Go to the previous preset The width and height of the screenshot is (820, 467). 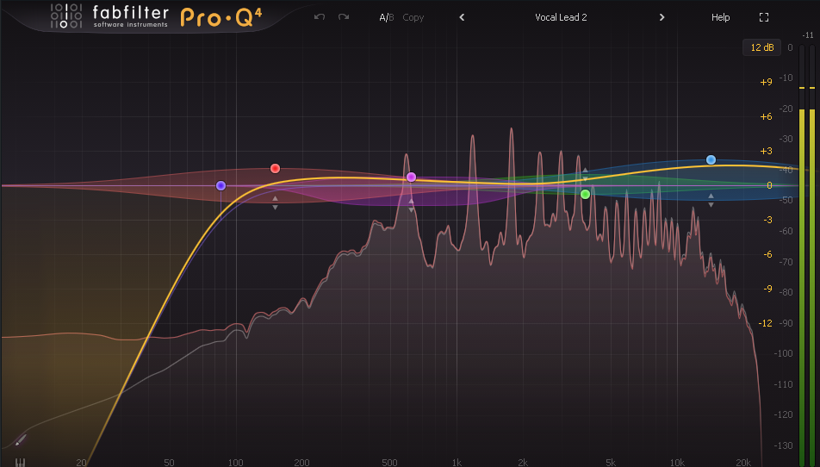(x=462, y=17)
